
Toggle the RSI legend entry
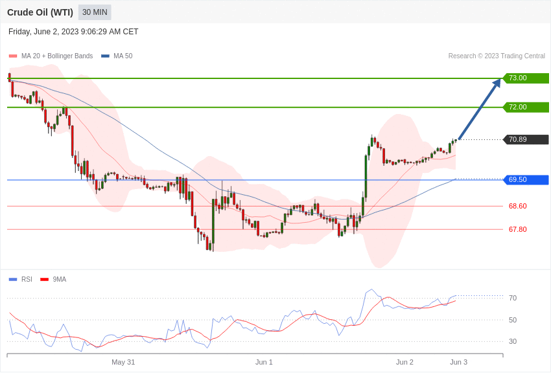tap(20, 279)
